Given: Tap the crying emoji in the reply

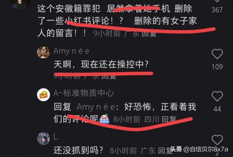Looking at the screenshot, I should pyautogui.click(x=104, y=119).
